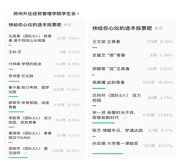Choose 付祥峰 梦想的旅途
The image size is (179, 160).
click(25, 64)
